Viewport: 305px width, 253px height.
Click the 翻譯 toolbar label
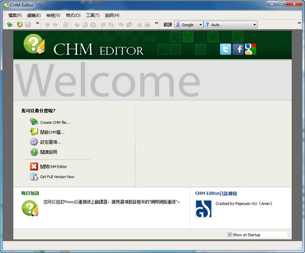tap(168, 25)
